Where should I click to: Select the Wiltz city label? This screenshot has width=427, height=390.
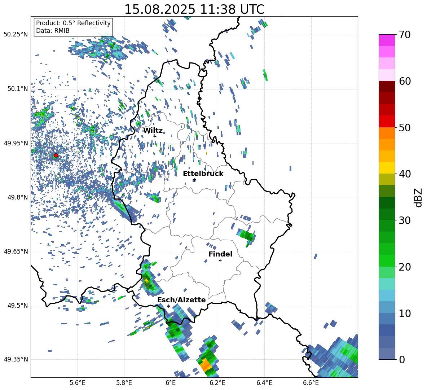click(153, 131)
